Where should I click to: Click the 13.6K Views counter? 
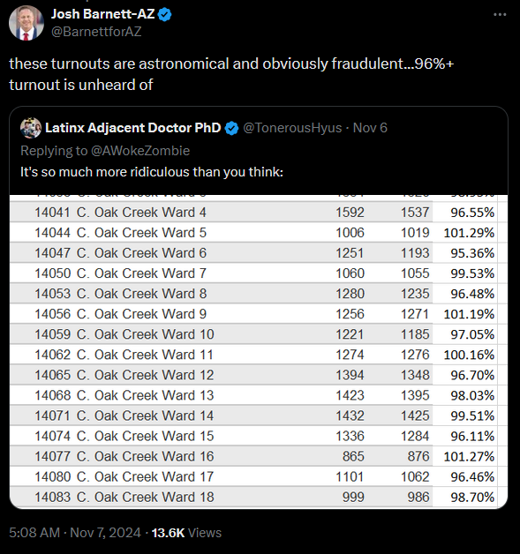click(186, 533)
